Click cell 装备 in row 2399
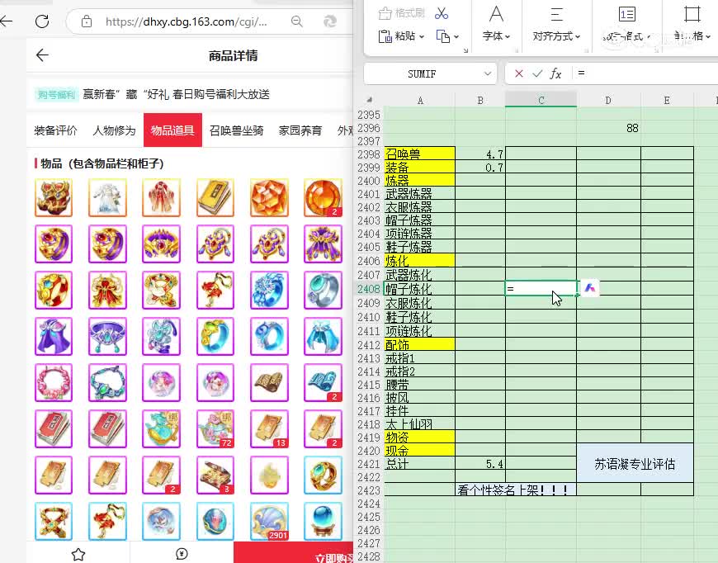Image resolution: width=718 pixels, height=563 pixels. (420, 167)
